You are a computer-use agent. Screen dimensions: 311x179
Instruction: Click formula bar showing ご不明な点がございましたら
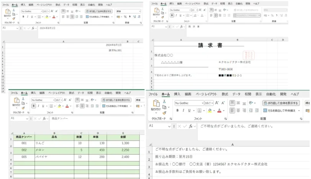pos(254,132)
